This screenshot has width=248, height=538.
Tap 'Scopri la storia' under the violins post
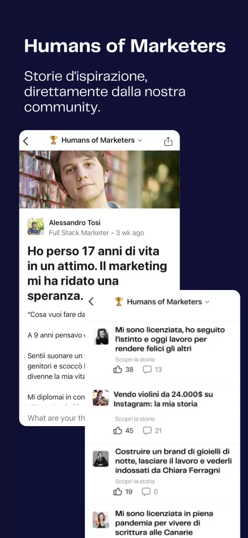coord(135,419)
